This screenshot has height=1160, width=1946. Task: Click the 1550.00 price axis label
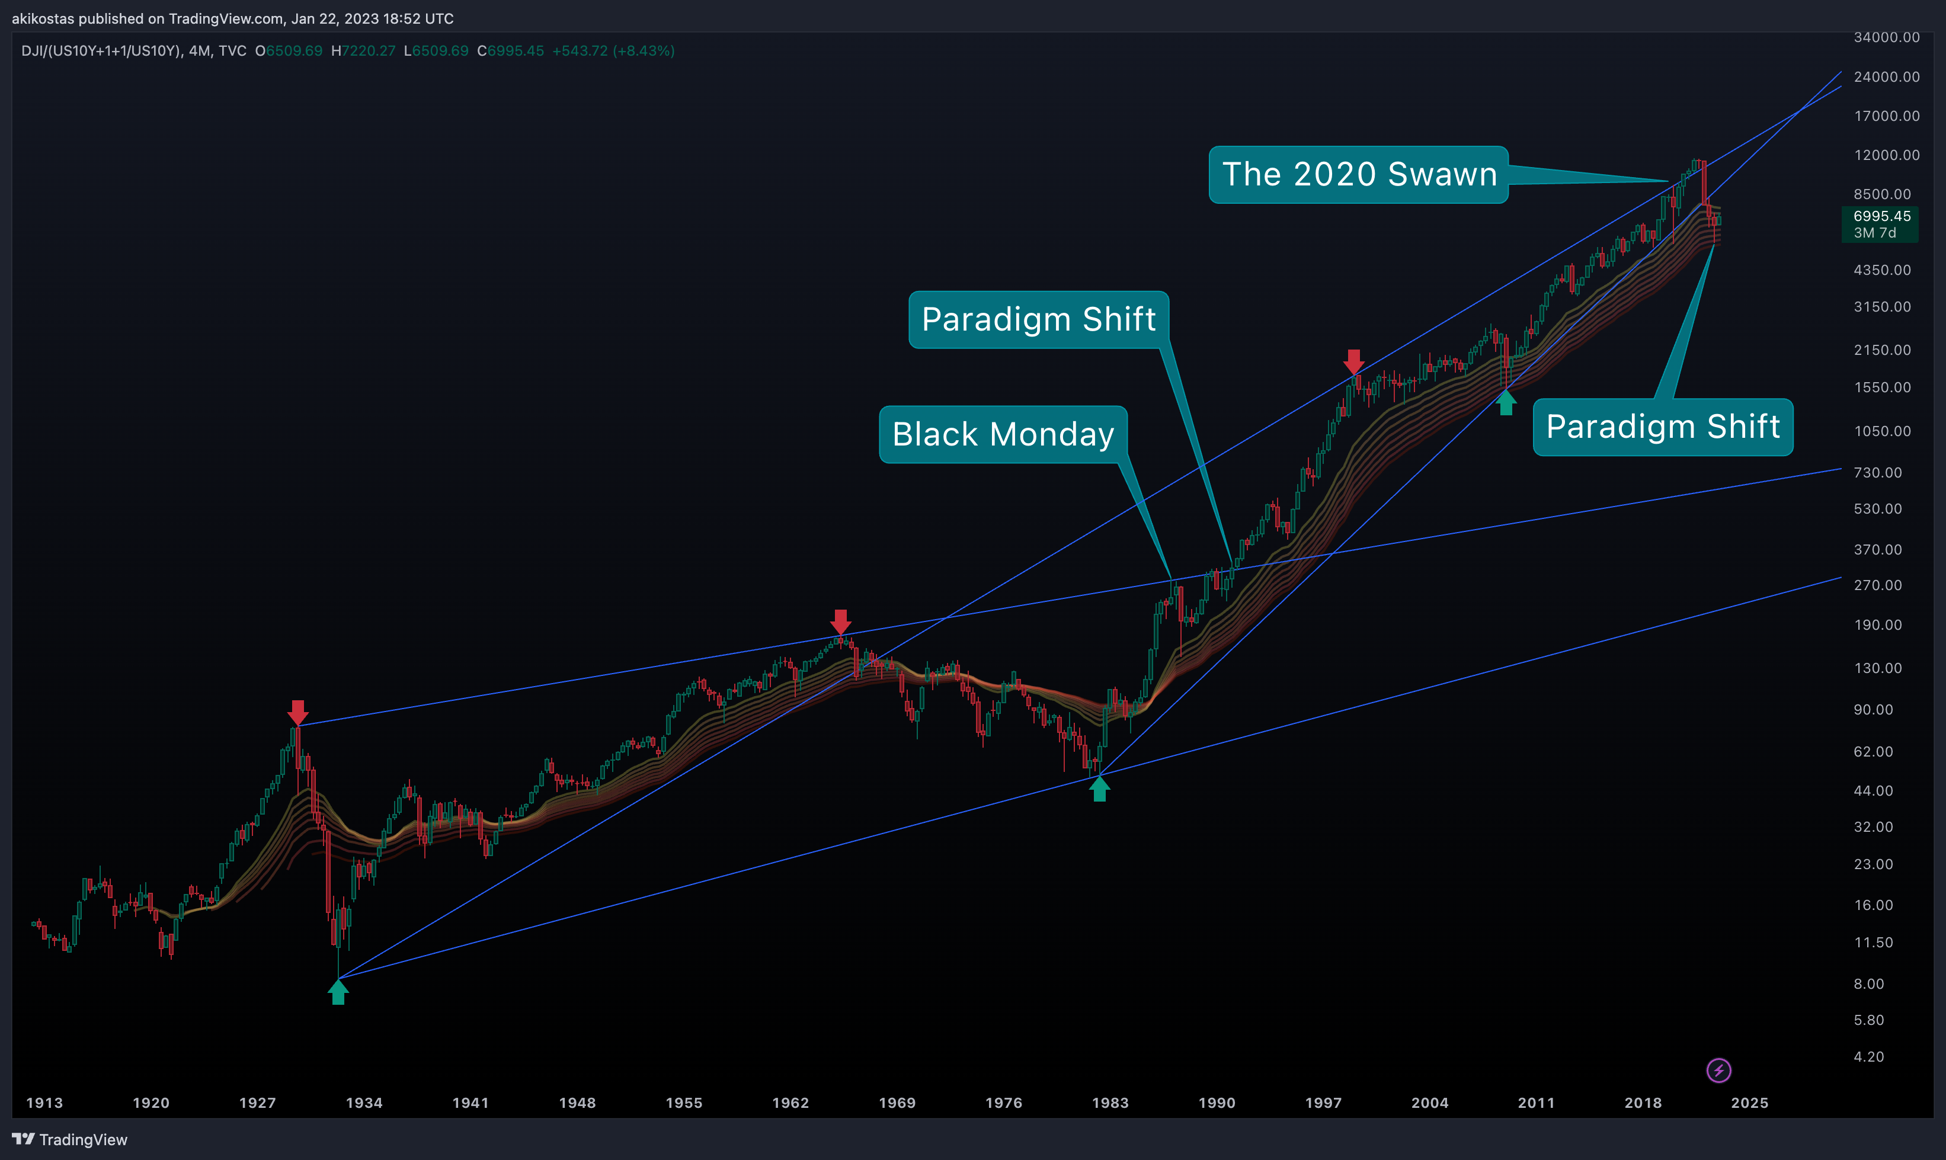[1882, 387]
